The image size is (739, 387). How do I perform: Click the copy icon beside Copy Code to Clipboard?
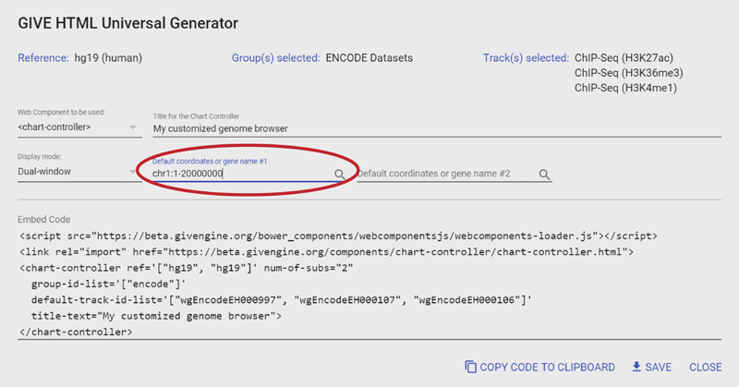[470, 367]
